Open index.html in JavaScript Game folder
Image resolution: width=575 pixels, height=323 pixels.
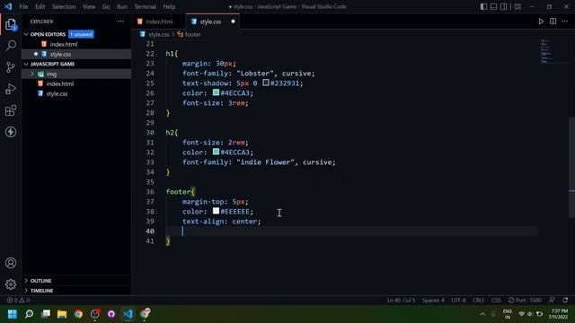76,83
